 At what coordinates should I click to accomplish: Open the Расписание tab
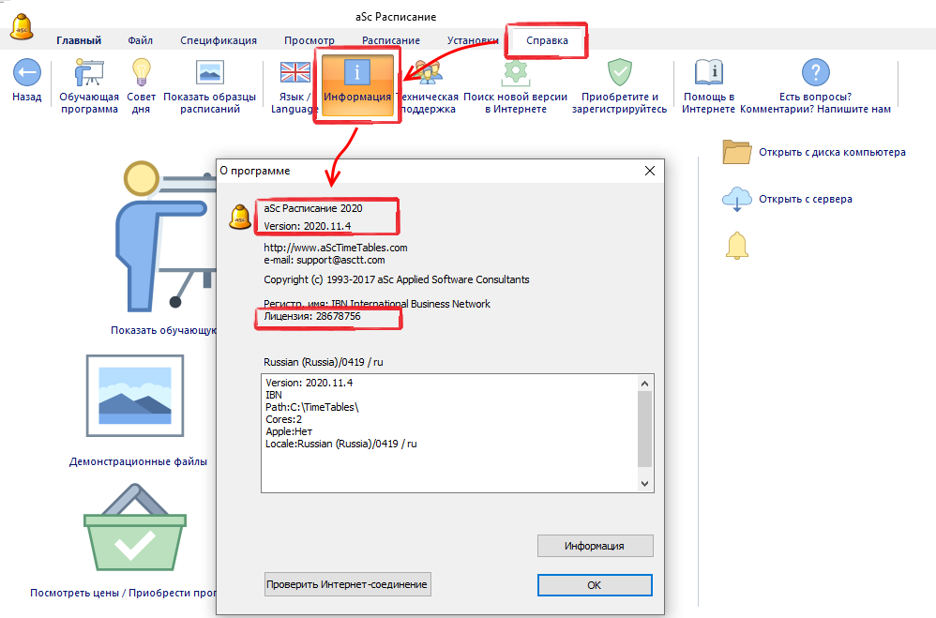[x=391, y=40]
